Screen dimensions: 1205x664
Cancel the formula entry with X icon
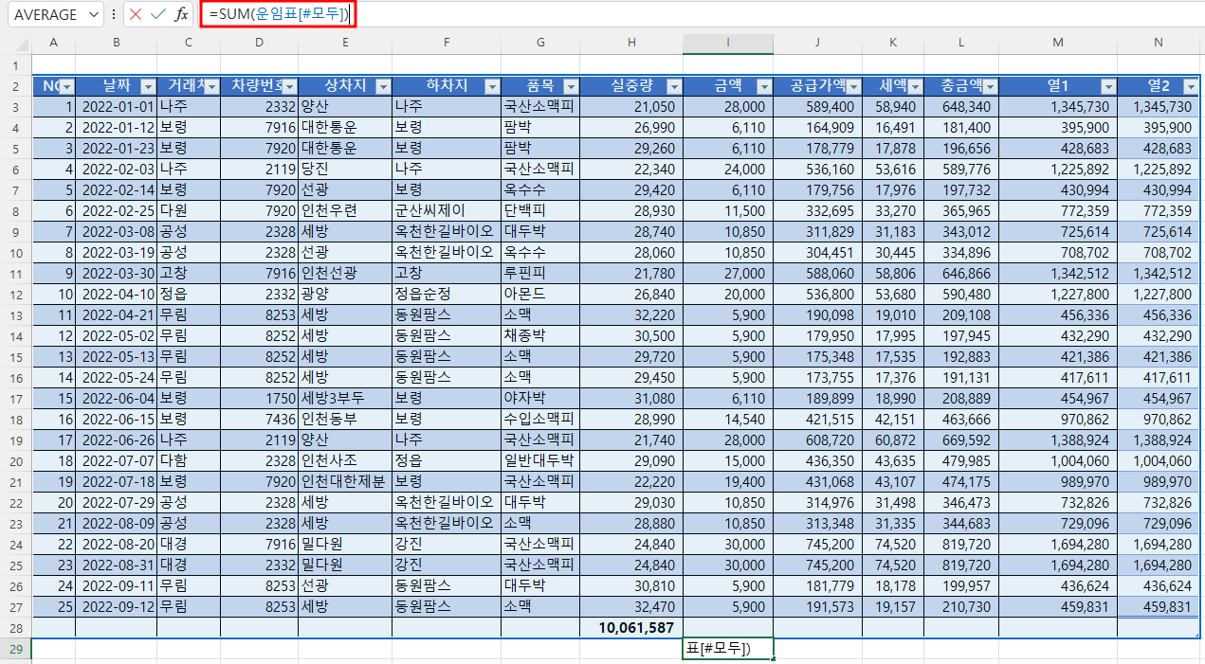137,14
